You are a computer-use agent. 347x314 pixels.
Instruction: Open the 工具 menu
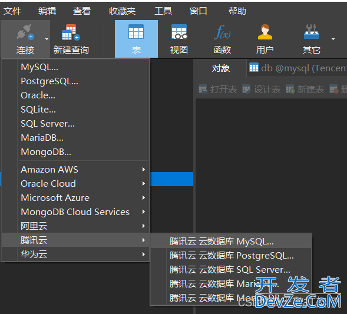point(163,11)
